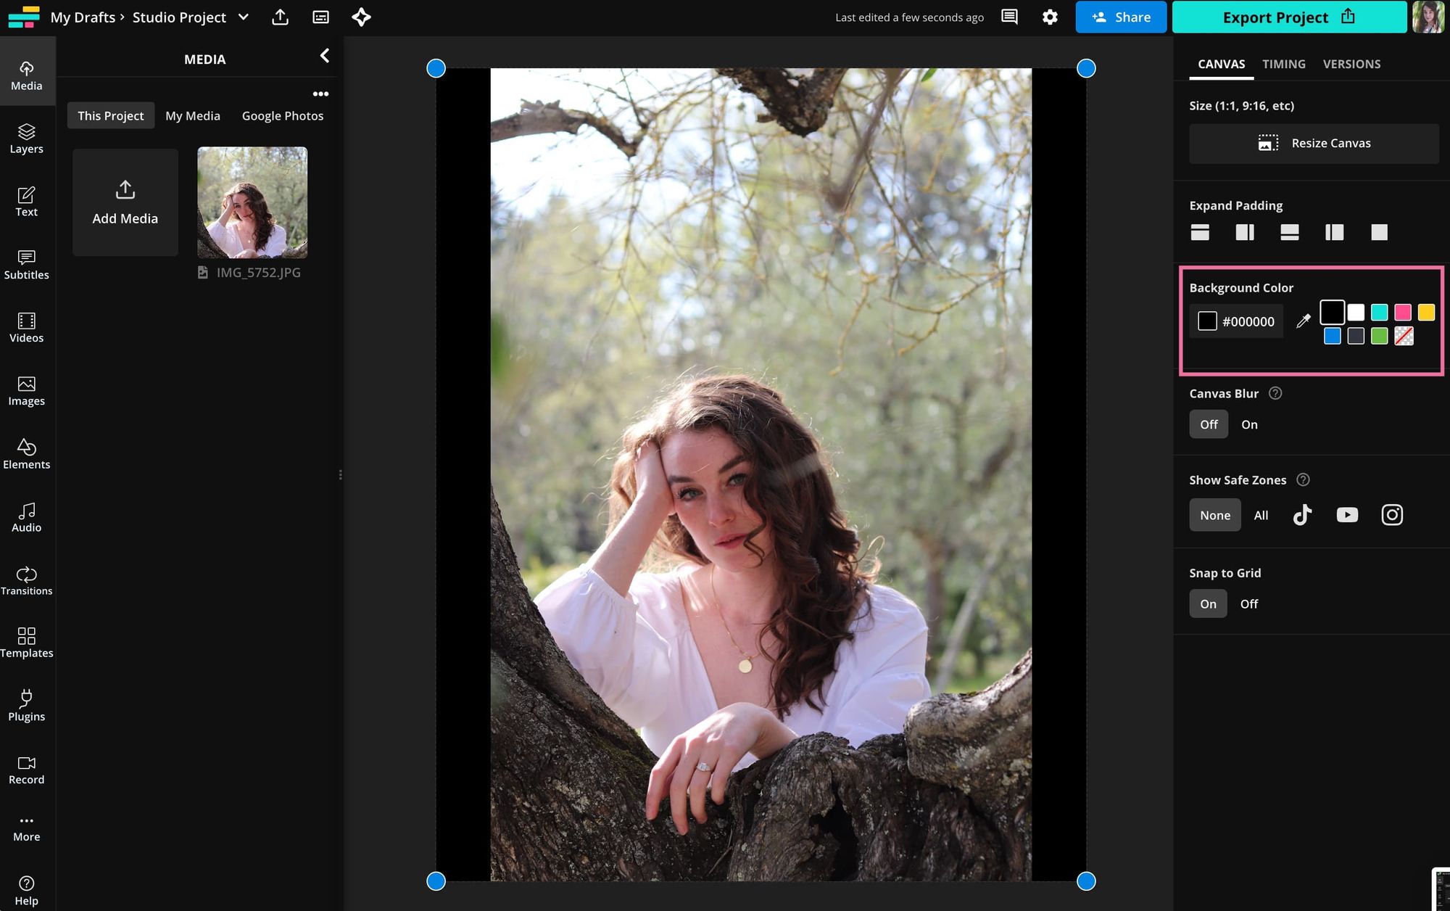
Task: Select the IMG_5752.JPG media thumbnail
Action: 252,202
